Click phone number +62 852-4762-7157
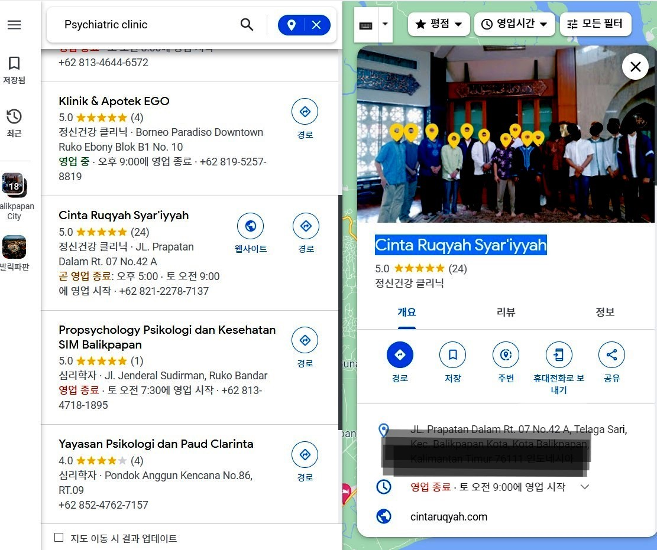This screenshot has width=657, height=550. (103, 505)
